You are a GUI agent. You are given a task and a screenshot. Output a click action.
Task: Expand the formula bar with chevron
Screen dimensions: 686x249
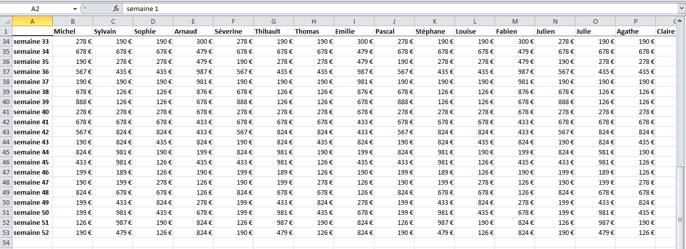(x=681, y=9)
